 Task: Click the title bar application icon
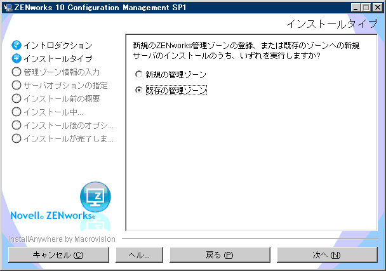pyautogui.click(x=8, y=8)
